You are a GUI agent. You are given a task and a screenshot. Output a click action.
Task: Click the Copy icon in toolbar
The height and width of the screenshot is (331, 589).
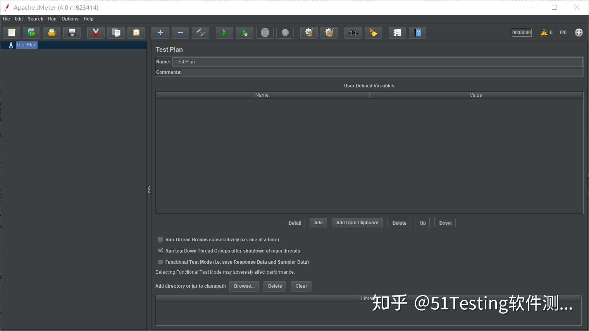(x=116, y=32)
